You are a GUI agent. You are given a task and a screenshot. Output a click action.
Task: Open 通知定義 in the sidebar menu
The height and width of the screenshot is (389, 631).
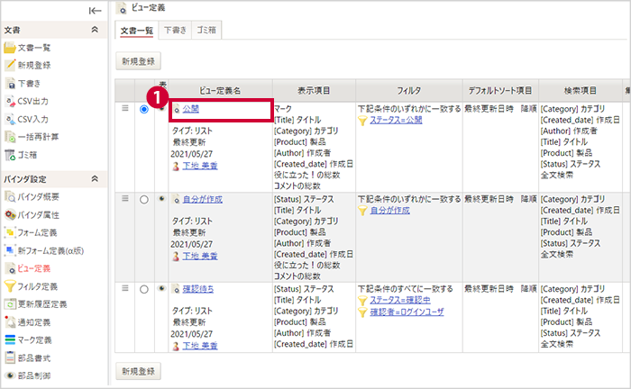click(x=34, y=322)
